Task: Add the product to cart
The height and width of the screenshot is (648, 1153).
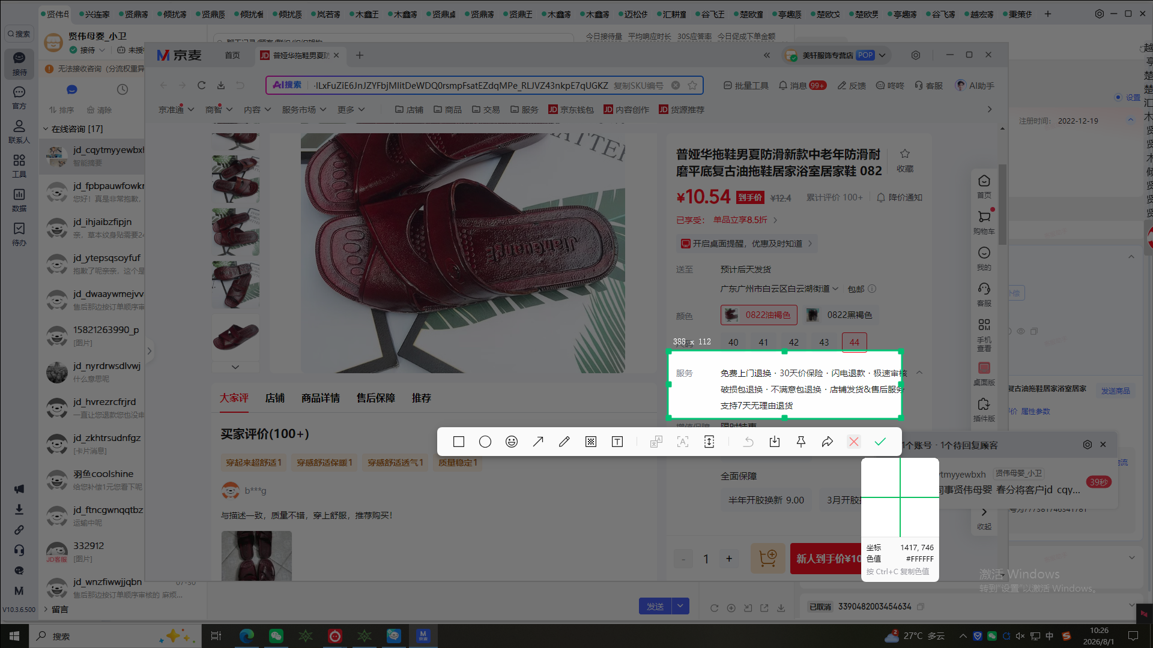Action: [768, 559]
